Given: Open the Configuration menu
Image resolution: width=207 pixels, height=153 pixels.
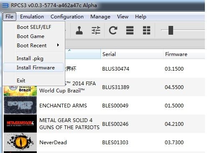Looking at the screenshot, I should click(x=67, y=17).
